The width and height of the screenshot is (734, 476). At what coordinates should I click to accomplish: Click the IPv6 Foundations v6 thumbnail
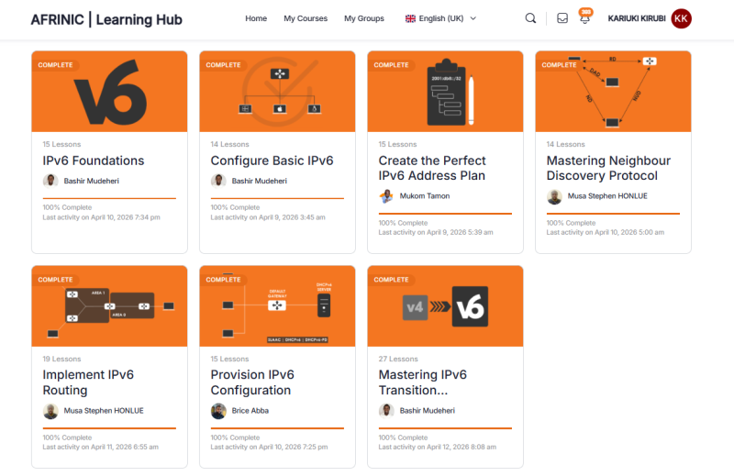tap(109, 92)
